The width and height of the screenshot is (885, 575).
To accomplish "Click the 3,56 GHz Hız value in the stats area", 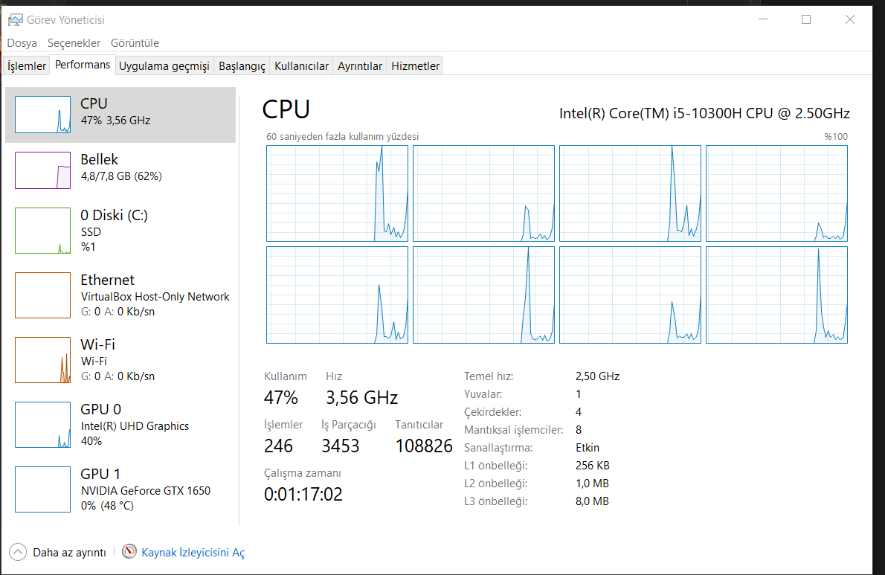I will click(361, 397).
